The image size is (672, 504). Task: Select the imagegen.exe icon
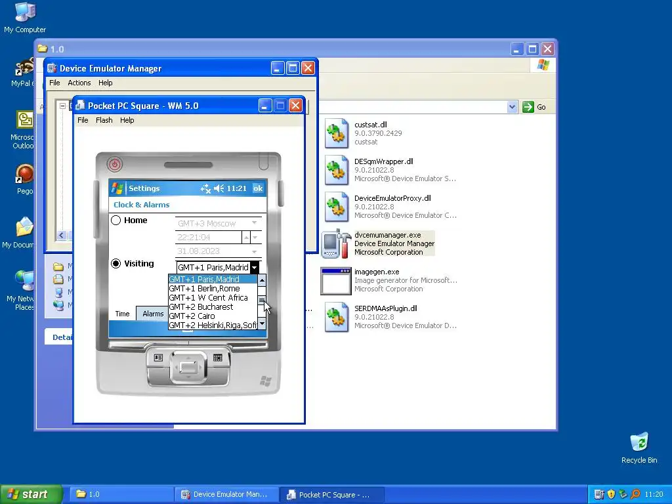click(337, 281)
